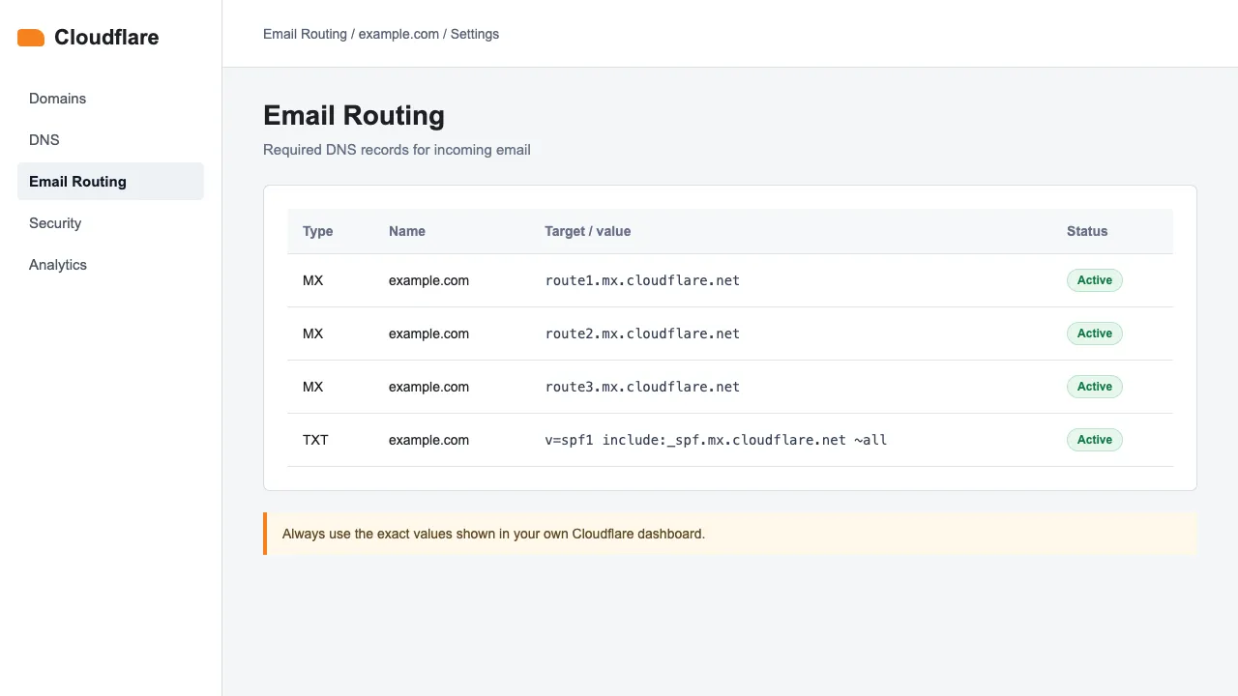Select the MX type cell in route1 row
Image resolution: width=1238 pixels, height=696 pixels.
312,280
